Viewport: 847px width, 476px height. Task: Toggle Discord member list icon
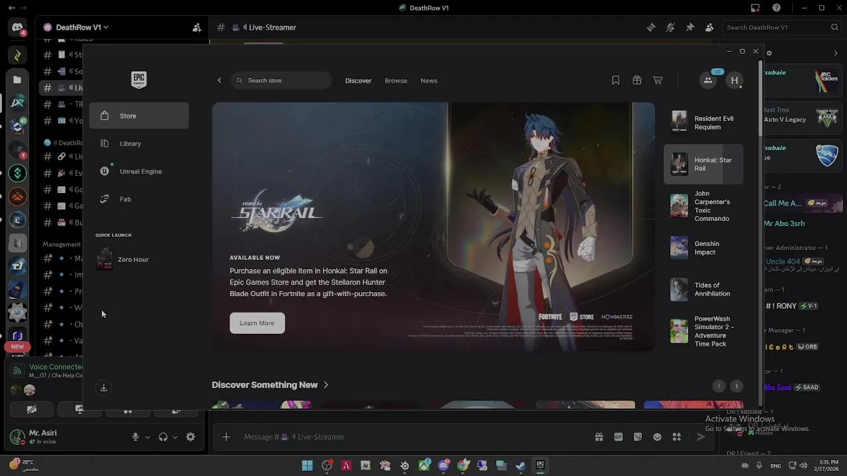tap(709, 27)
